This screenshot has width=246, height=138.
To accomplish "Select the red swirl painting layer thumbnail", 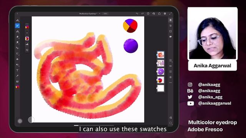I will pyautogui.click(x=161, y=55).
